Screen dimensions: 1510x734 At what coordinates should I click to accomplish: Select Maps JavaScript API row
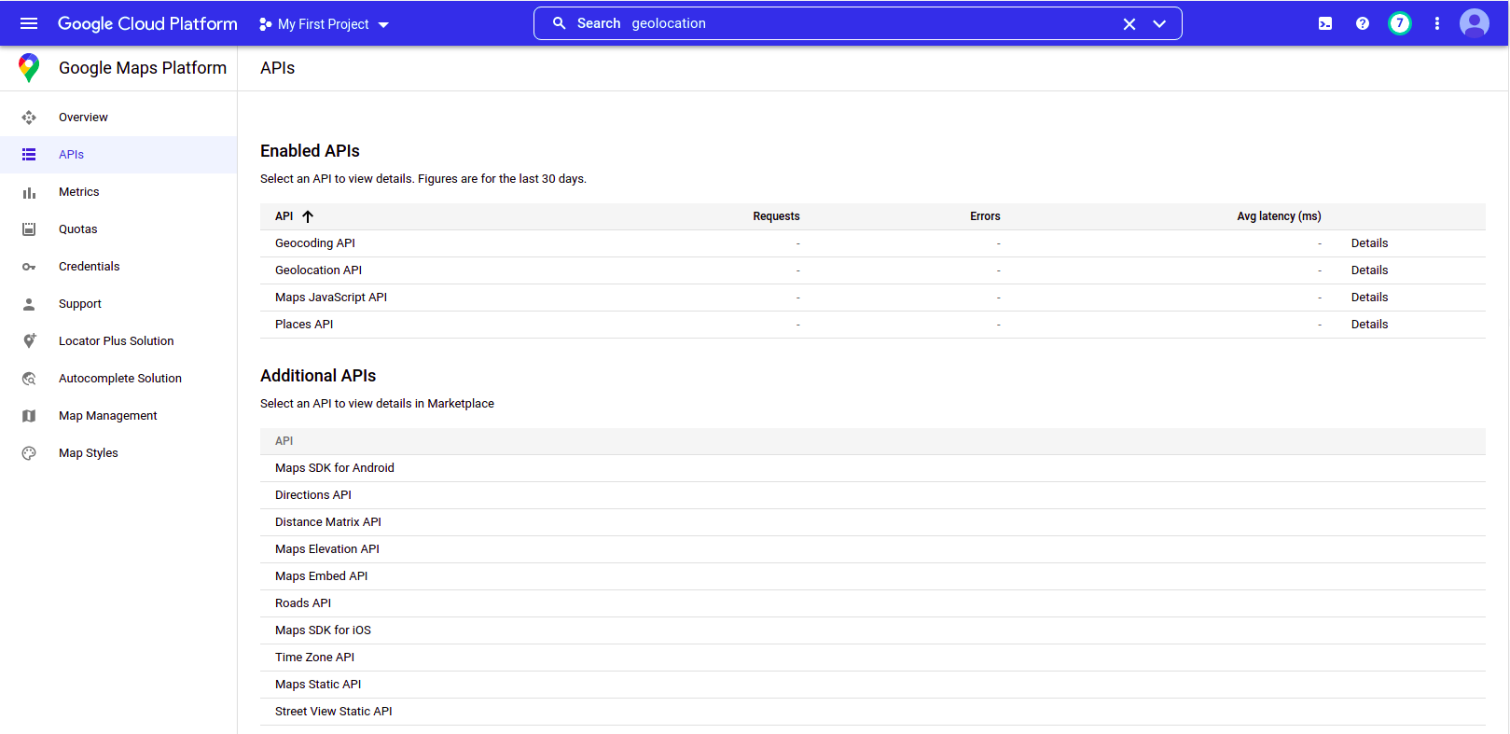coord(873,298)
